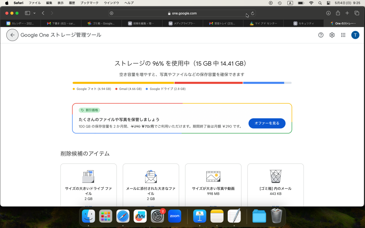Screen dimensions: 365x228
Task: Open Keynote from the Dock
Action: tap(200, 216)
